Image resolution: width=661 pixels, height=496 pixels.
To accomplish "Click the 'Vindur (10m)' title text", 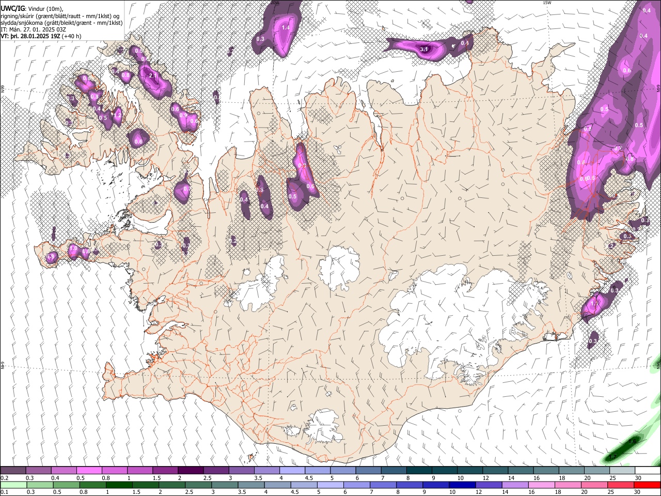I will pyautogui.click(x=44, y=8).
